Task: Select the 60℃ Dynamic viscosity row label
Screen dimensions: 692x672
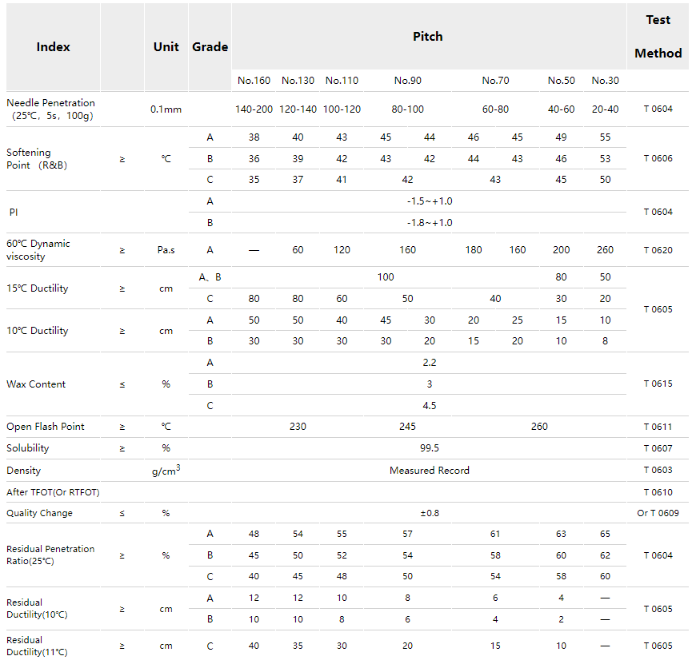Action: tap(38, 250)
